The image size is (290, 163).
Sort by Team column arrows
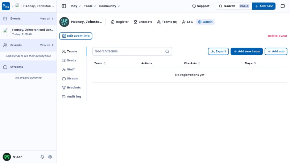pyautogui.click(x=105, y=63)
